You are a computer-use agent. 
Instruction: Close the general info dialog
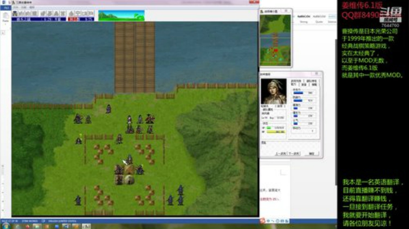[x=316, y=74]
